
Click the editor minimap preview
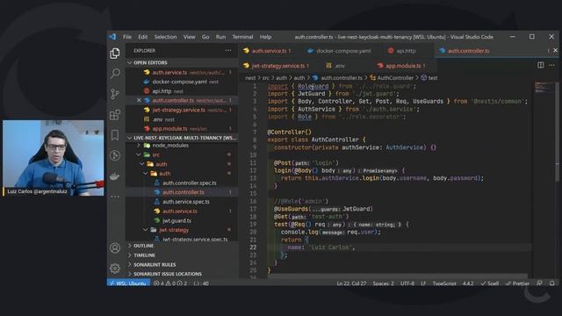544,88
